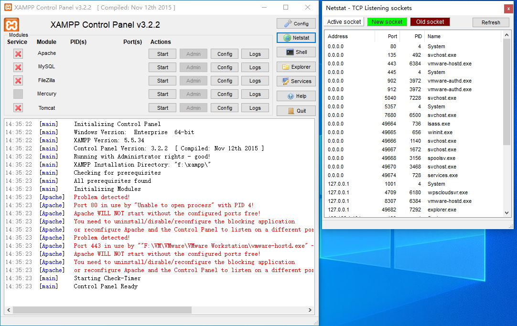Start the FileZilla module
This screenshot has width=517, height=326.
point(162,81)
